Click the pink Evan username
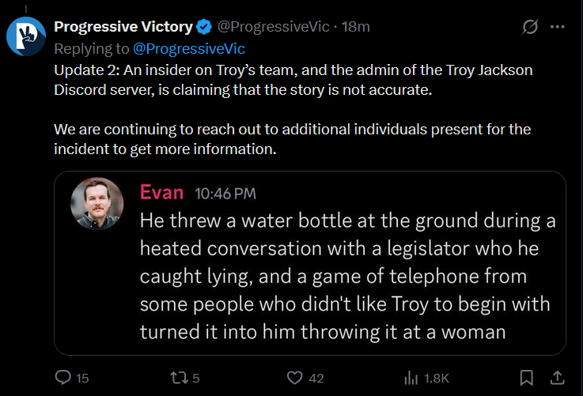The width and height of the screenshot is (583, 396). [x=161, y=192]
